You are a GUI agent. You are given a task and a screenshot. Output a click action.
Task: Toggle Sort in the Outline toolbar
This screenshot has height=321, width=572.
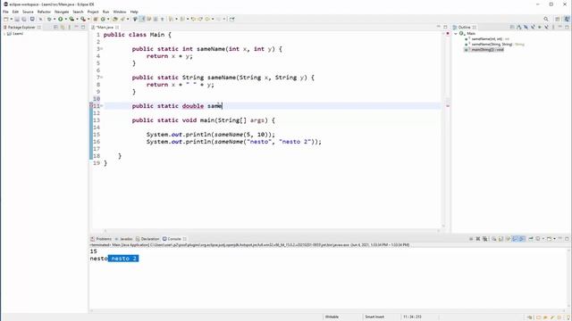click(519, 28)
